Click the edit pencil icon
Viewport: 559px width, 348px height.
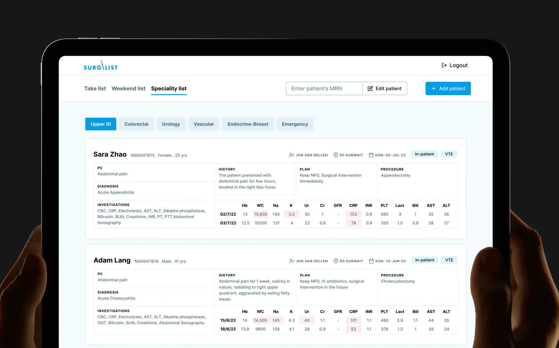tap(370, 88)
